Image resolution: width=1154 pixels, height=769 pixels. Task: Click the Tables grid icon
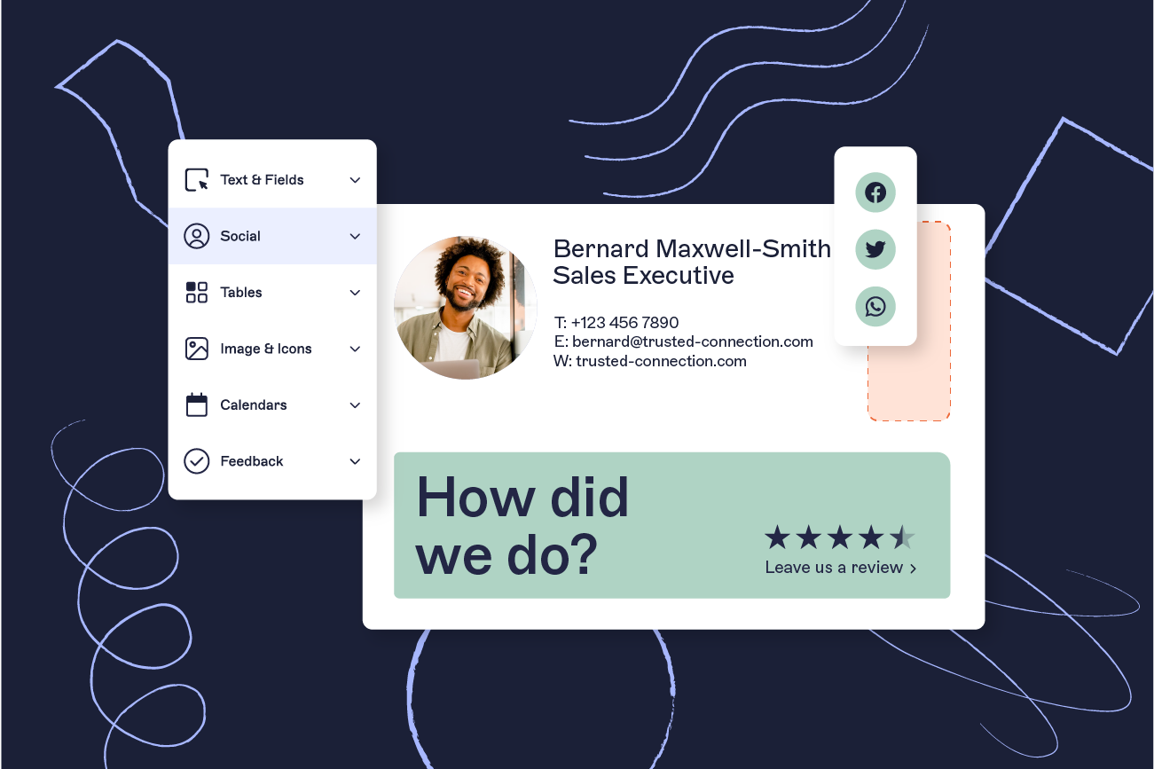[x=196, y=293]
